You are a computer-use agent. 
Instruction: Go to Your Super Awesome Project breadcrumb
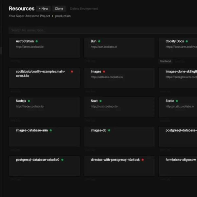tap(30, 16)
